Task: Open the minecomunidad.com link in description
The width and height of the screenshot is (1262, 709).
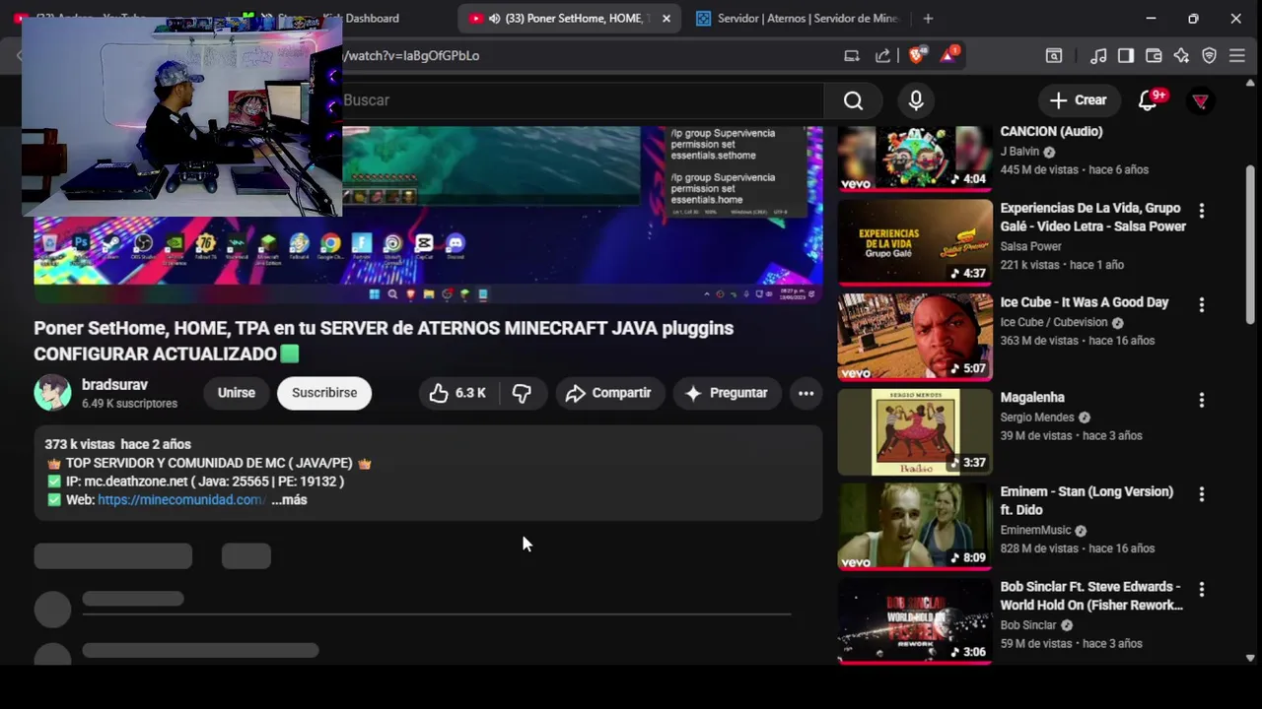Action: [181, 500]
